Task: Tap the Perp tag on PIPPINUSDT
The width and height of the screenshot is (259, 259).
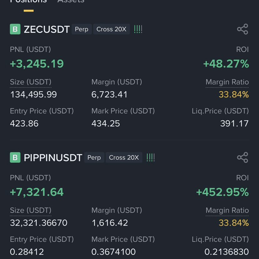Action: click(94, 157)
